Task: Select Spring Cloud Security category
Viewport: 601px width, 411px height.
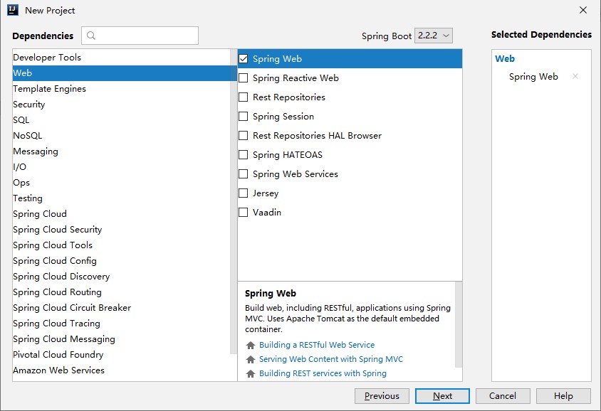Action: click(x=121, y=230)
